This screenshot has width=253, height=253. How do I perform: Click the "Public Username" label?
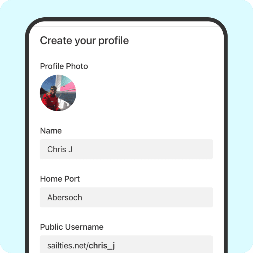[72, 227]
